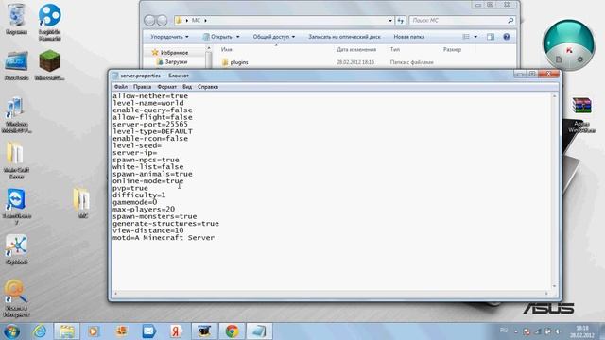Toggle the Explorer preview pane
This screenshot has width=605, height=340.
pyautogui.click(x=491, y=37)
